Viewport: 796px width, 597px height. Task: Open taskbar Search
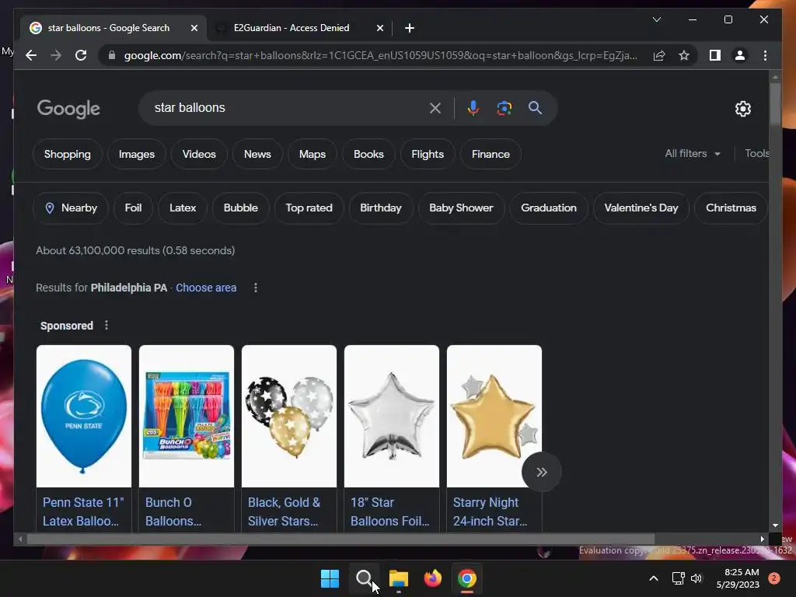tap(364, 578)
